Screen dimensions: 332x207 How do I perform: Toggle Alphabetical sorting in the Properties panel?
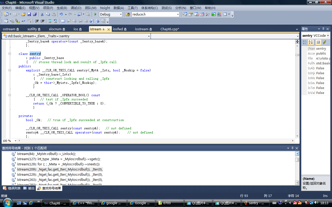(x=310, y=42)
